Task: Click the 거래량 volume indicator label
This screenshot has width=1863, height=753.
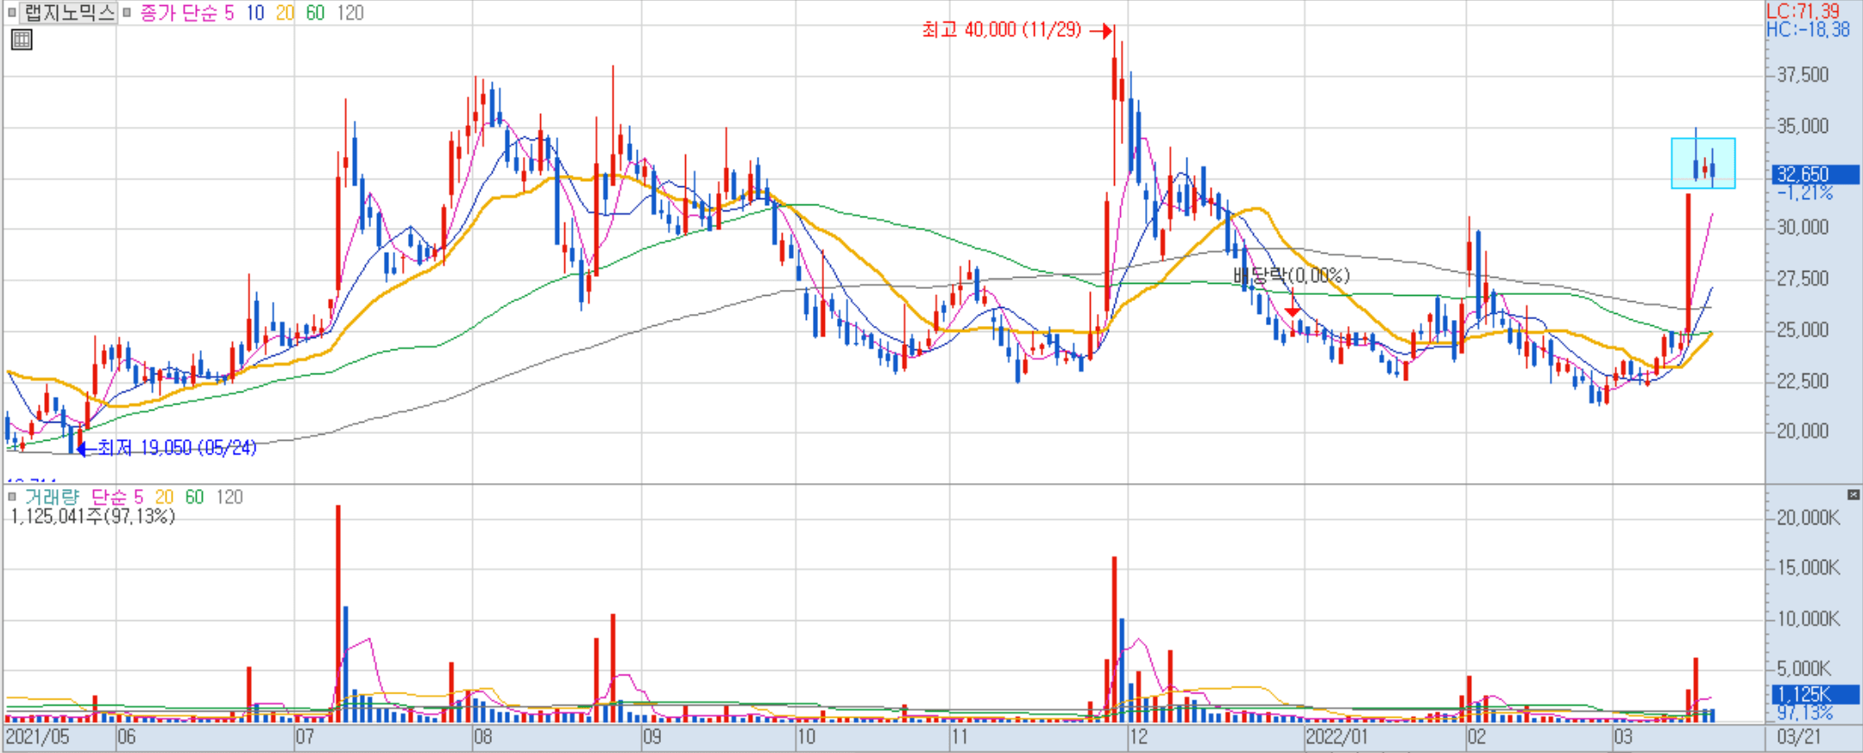Action: tap(52, 497)
